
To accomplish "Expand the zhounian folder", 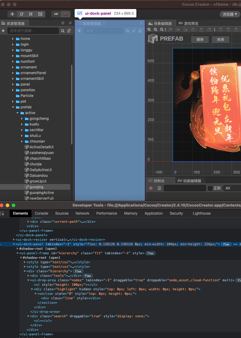I will pos(22,141).
